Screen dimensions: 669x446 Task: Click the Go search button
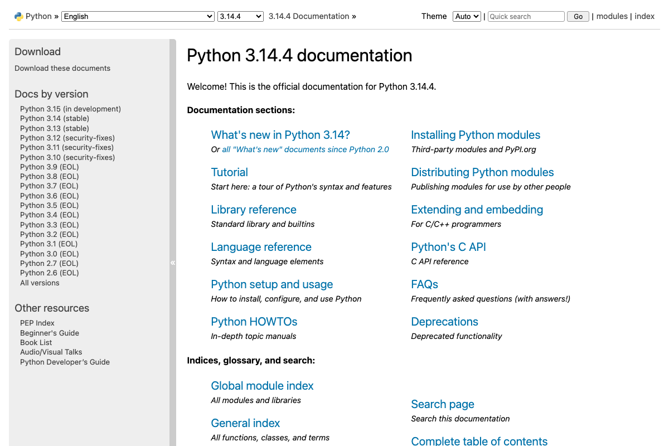578,16
